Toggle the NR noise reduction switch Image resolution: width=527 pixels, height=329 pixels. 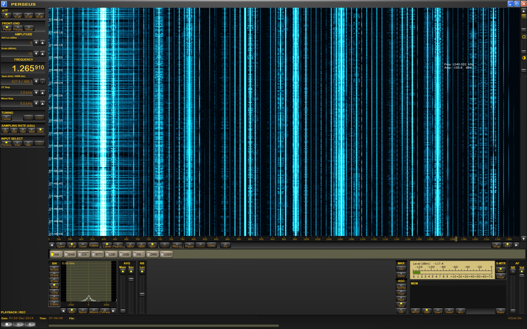click(x=513, y=271)
